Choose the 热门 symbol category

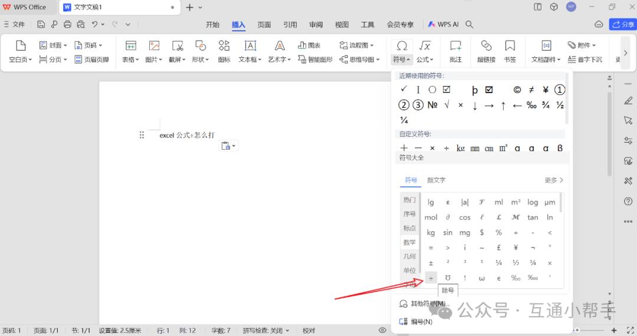(409, 200)
